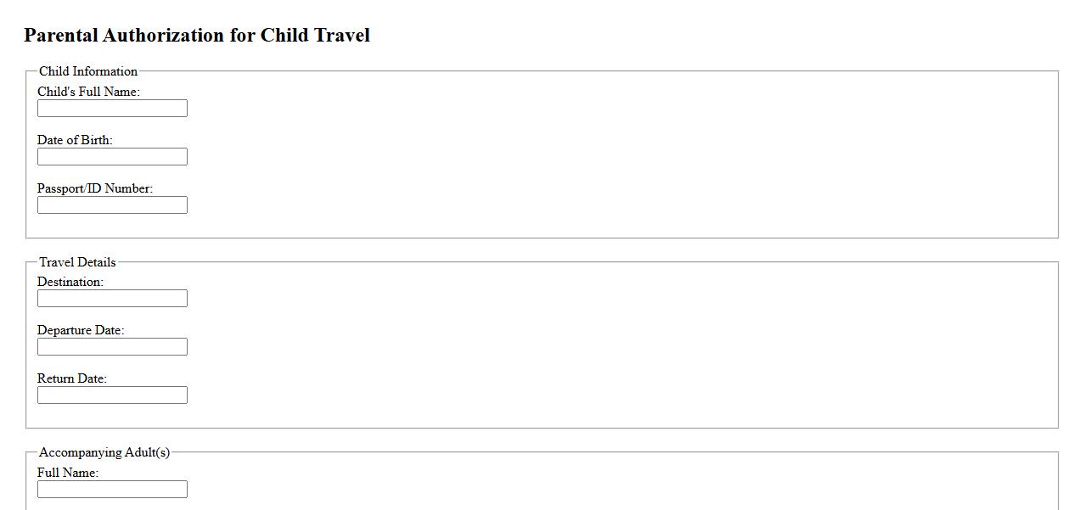Click the "Destination:" label

[x=70, y=282]
